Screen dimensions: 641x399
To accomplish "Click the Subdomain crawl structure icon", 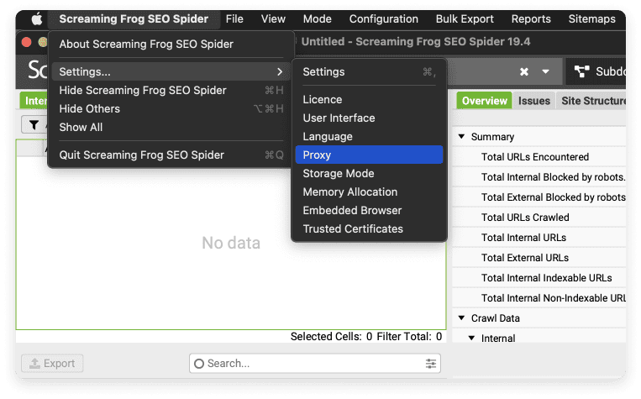I will [581, 71].
